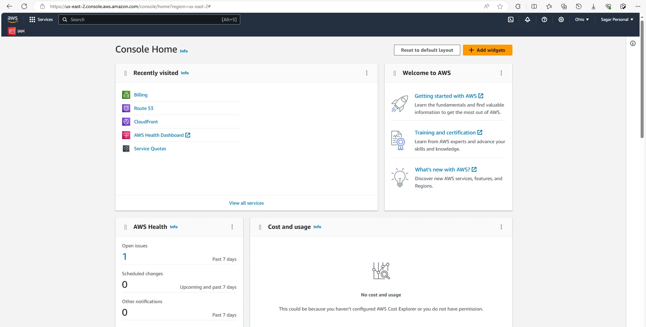
Task: Open the Info link beside AWS Health
Action: tap(174, 227)
